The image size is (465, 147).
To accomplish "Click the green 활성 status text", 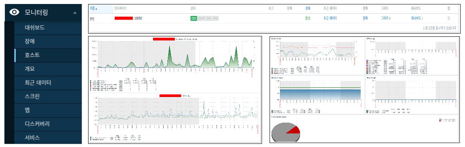I will coord(308,18).
